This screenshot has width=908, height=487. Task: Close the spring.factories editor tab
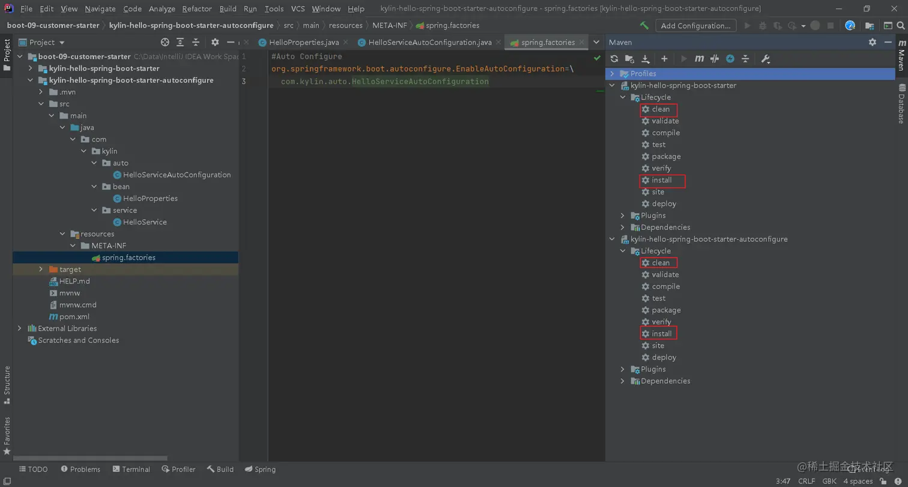[582, 42]
